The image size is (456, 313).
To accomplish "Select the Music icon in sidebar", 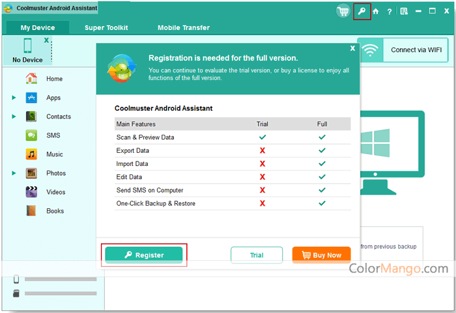I will 31,154.
